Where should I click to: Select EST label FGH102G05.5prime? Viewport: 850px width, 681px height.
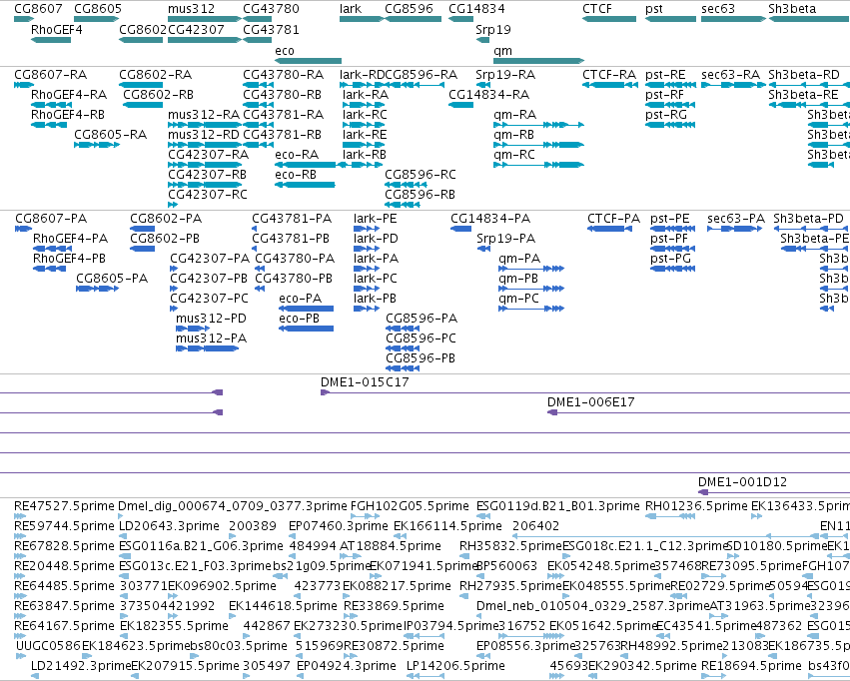coord(410,506)
